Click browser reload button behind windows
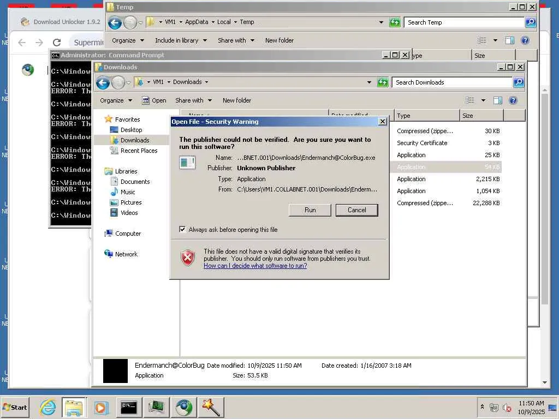 57,43
